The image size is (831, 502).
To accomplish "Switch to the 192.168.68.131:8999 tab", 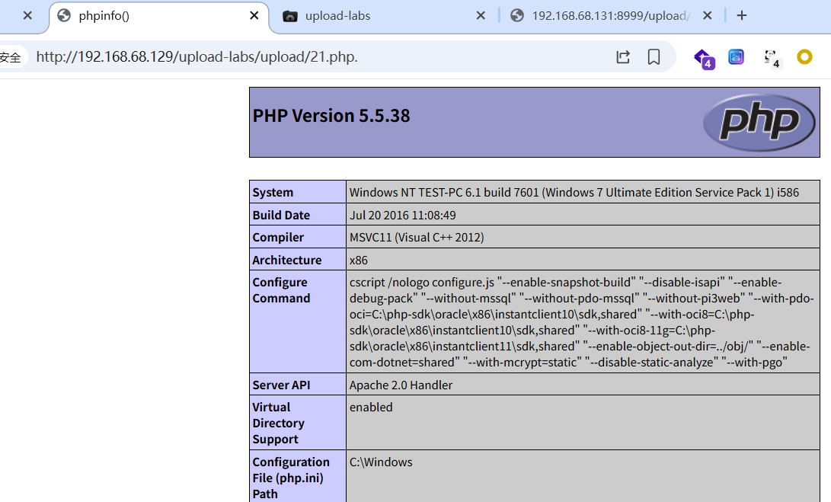I will 611,17.
